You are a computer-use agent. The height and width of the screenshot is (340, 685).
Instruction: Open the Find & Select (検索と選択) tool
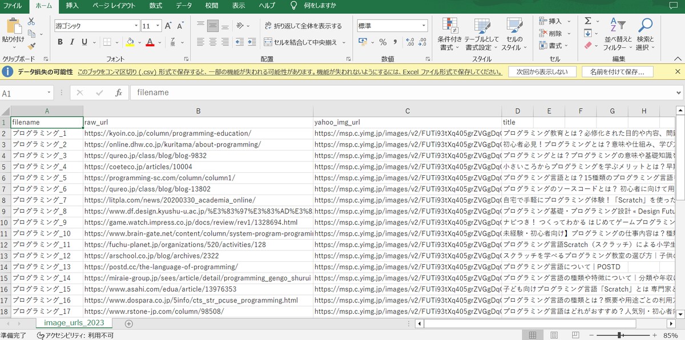[x=645, y=34]
